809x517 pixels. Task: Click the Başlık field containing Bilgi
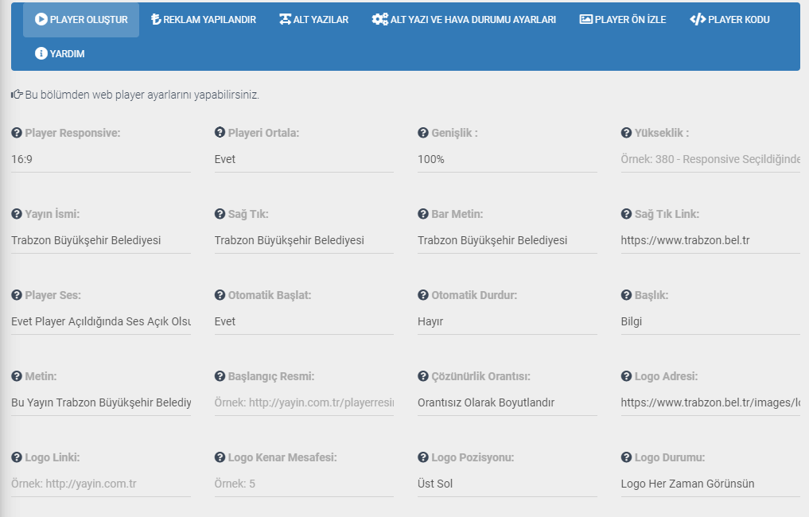[710, 321]
